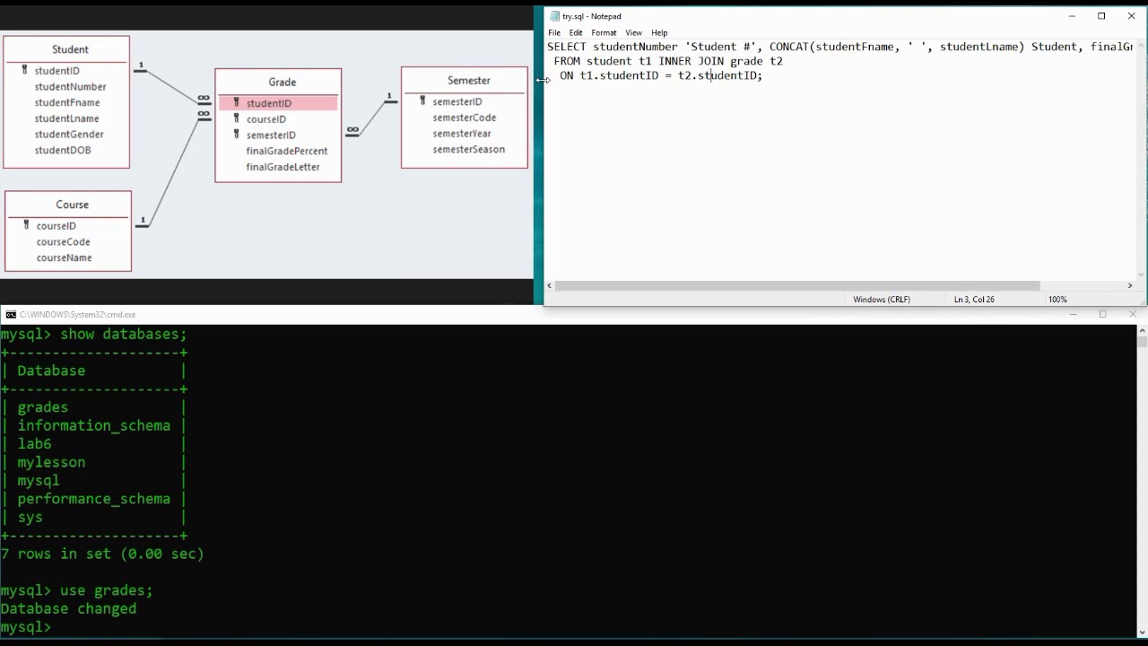The width and height of the screenshot is (1148, 646).
Task: Click the performance_schema row in cmd
Action: coord(93,499)
